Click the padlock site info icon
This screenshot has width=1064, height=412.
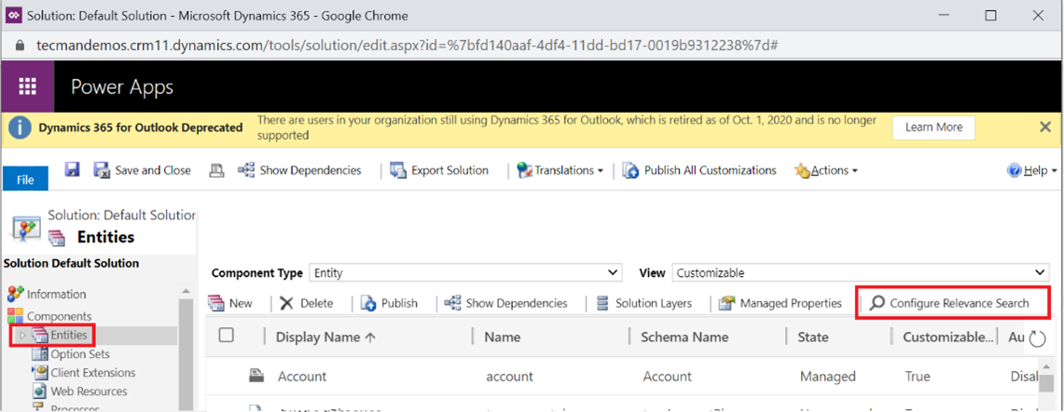19,44
